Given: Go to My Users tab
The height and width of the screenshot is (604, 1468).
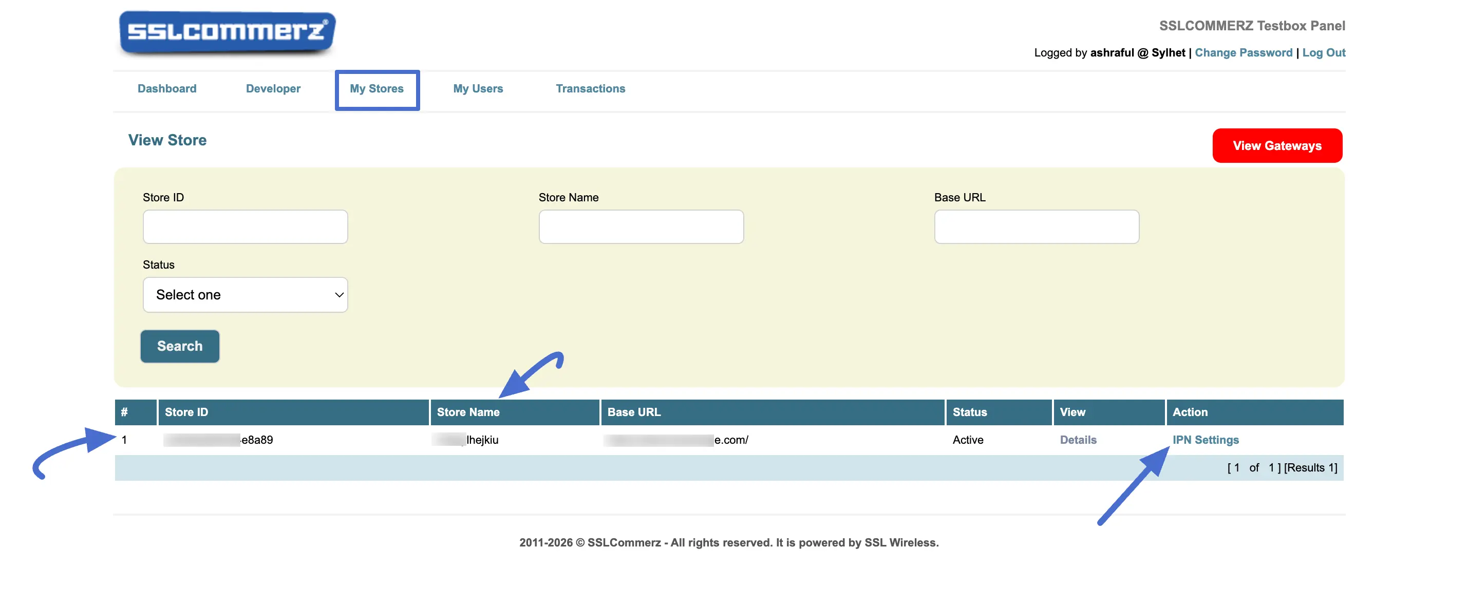Looking at the screenshot, I should tap(478, 89).
